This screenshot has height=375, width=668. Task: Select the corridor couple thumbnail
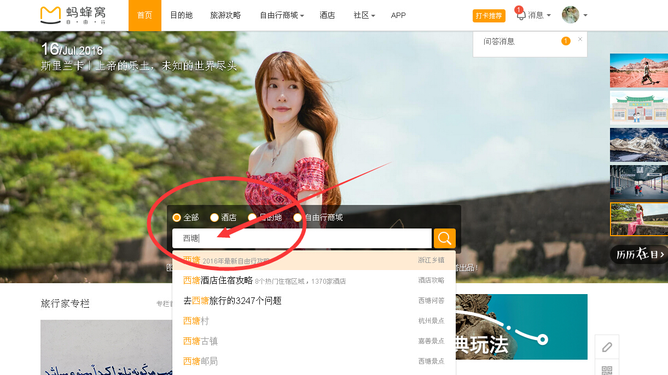[639, 182]
